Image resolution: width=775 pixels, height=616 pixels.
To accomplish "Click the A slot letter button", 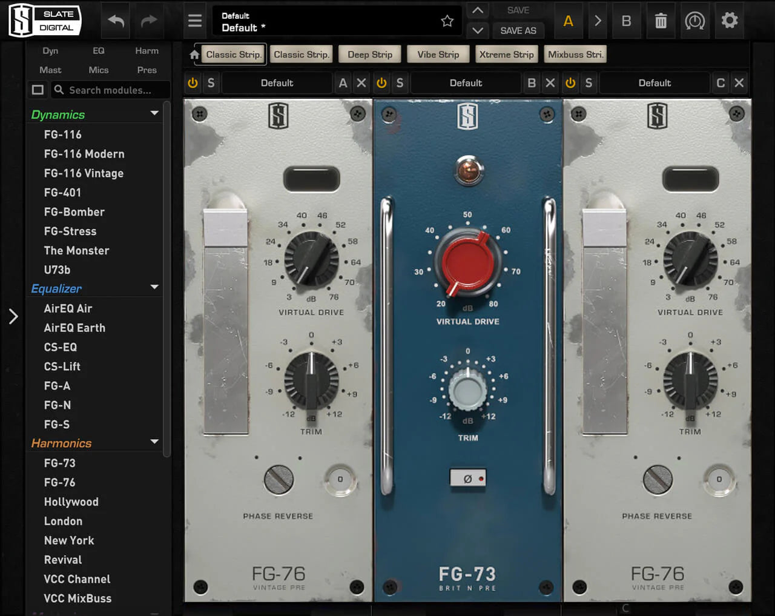I will (343, 83).
